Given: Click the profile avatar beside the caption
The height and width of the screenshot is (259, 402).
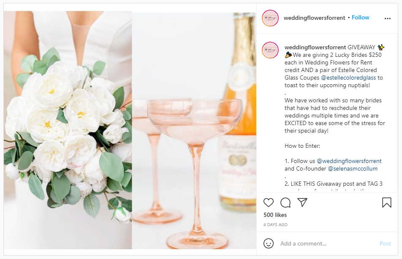Looking at the screenshot, I should [x=270, y=50].
